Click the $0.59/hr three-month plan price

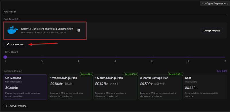coord(147,84)
